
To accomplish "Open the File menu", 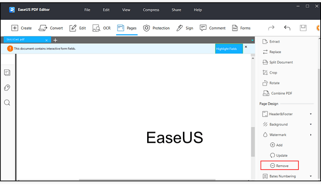I will (87, 10).
